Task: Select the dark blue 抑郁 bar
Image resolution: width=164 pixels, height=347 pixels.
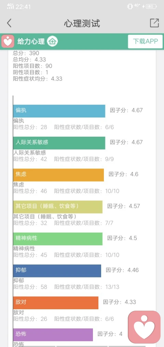Action: tap(57, 271)
